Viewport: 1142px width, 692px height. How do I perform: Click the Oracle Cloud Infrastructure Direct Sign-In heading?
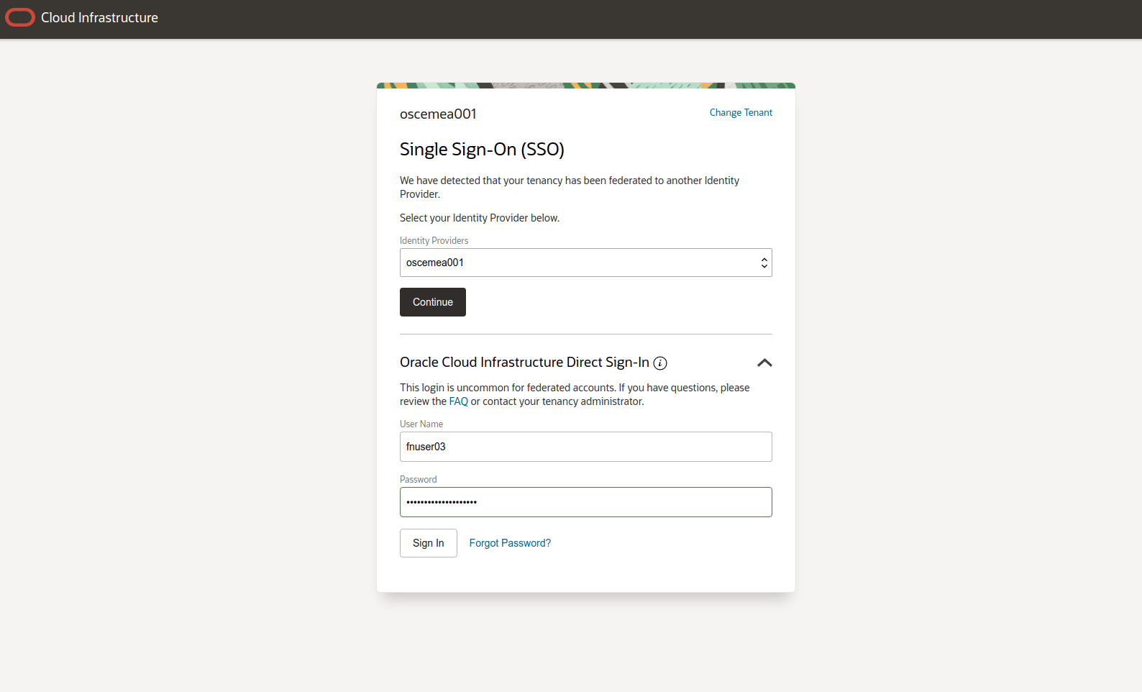click(524, 362)
